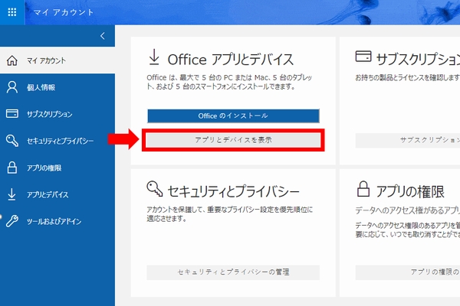The width and height of the screenshot is (460, 306).
Task: Click the key icon for セキュリティとプライバシー in sidebar
Action: pyautogui.click(x=12, y=141)
